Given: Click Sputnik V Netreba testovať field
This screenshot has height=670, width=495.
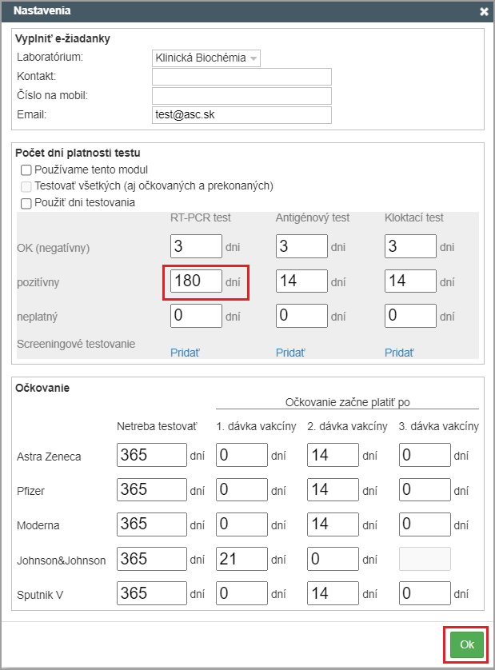Looking at the screenshot, I should pos(152,593).
